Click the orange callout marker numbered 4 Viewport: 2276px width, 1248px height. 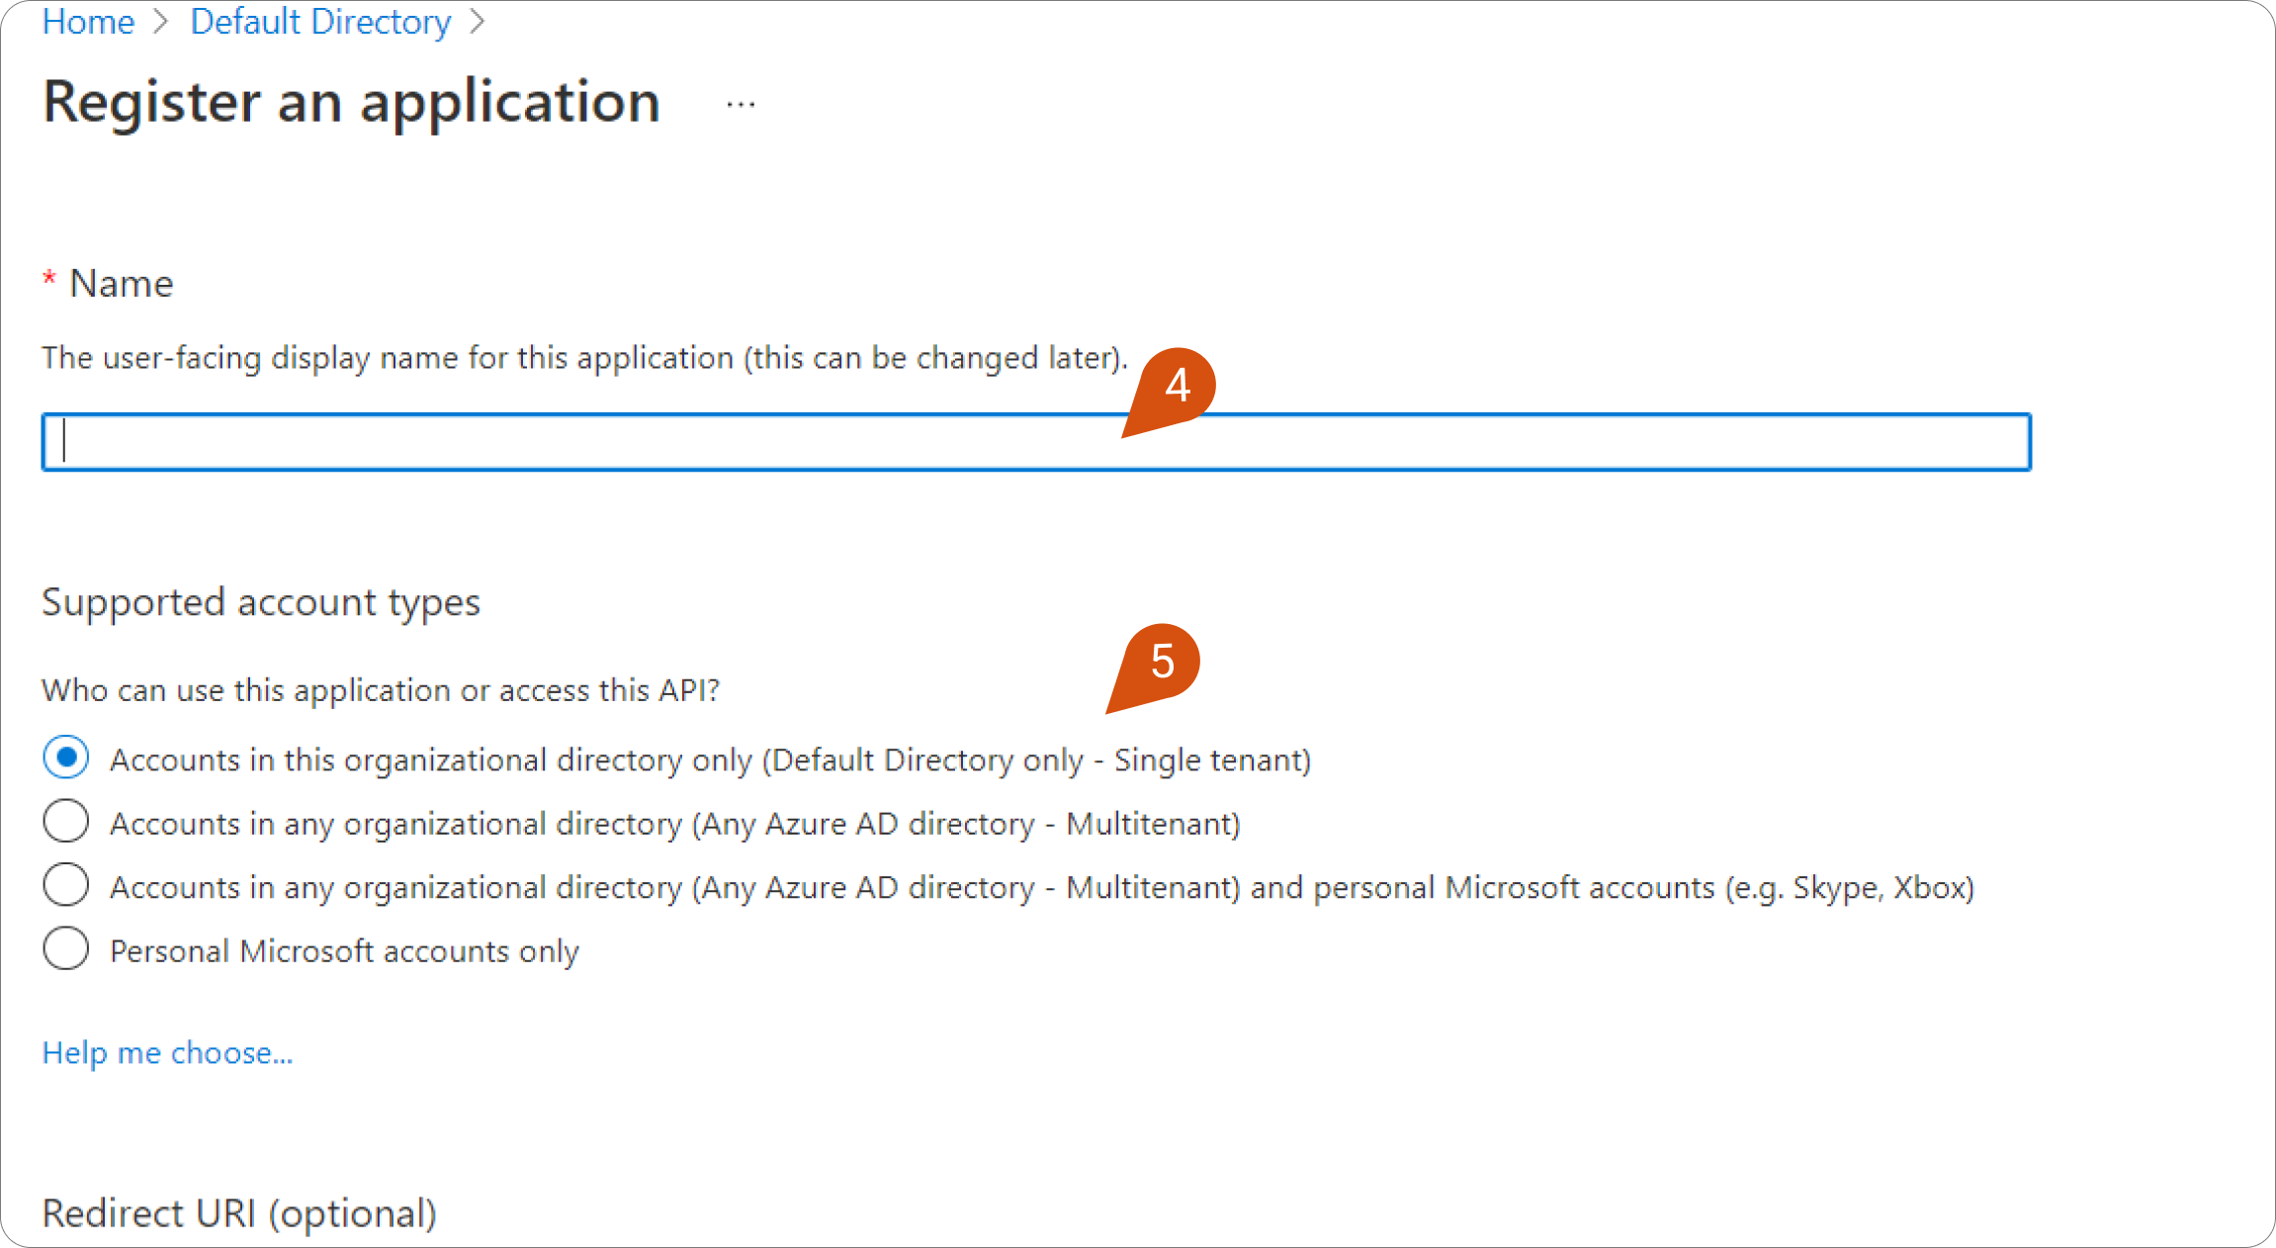pyautogui.click(x=1175, y=387)
